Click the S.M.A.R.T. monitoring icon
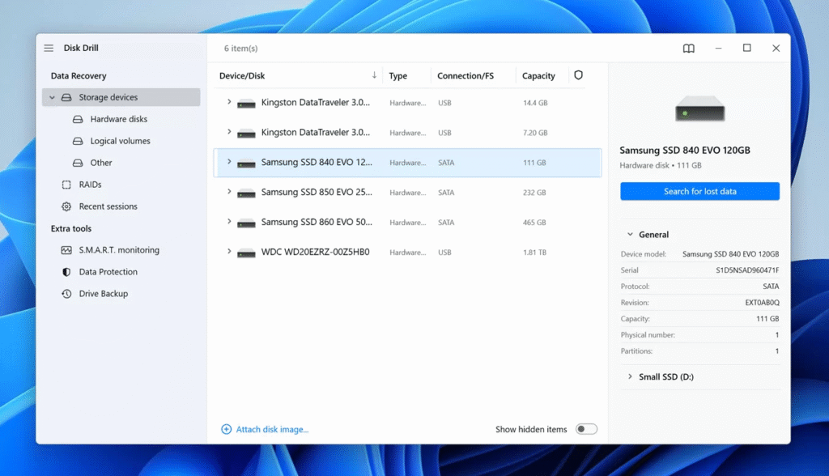Viewport: 829px width, 476px height. [66, 250]
